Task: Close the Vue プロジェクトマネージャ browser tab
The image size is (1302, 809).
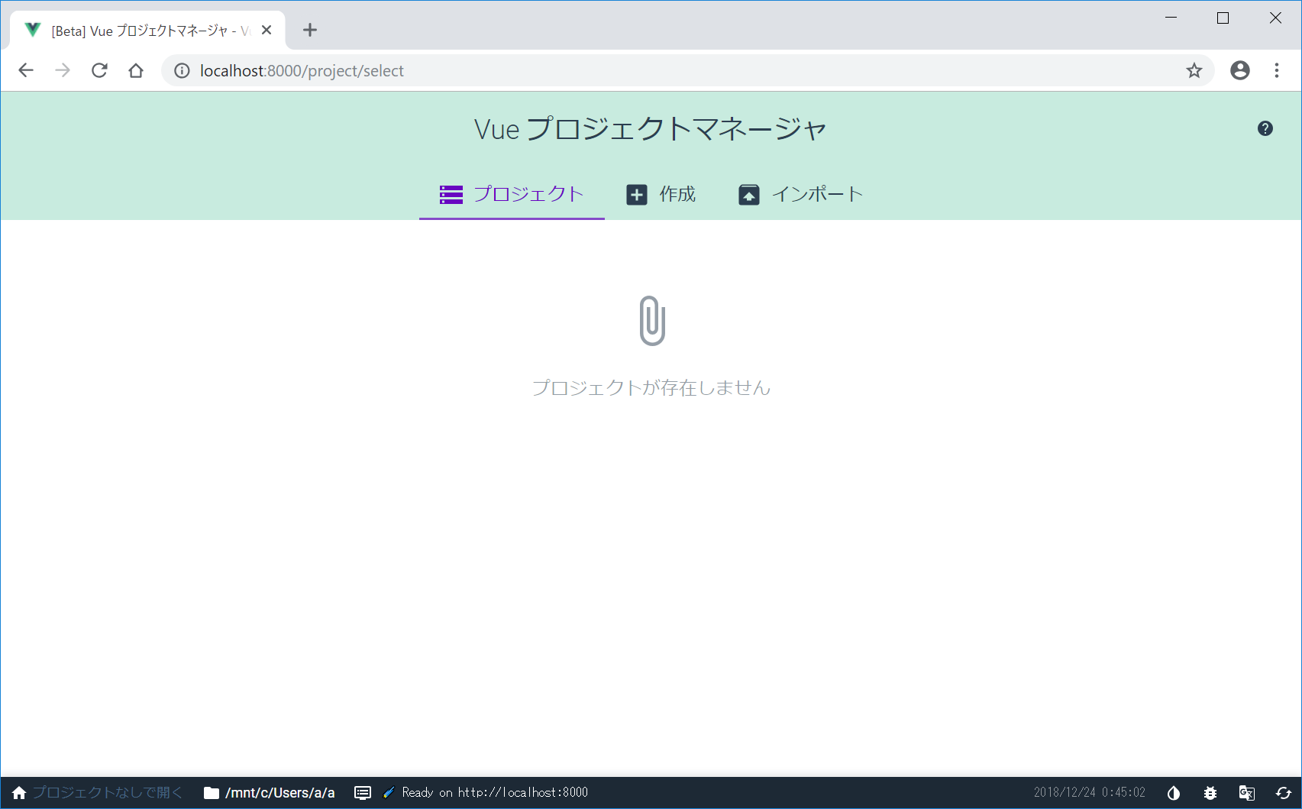Action: coord(267,30)
